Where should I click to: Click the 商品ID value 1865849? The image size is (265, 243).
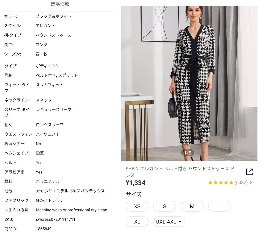(x=44, y=229)
